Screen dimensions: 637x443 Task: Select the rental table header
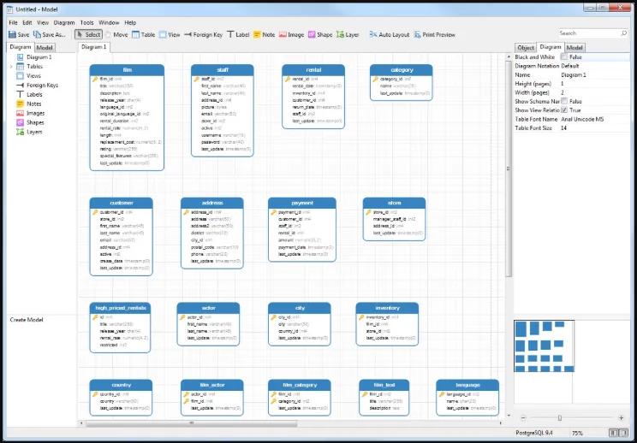(x=313, y=70)
